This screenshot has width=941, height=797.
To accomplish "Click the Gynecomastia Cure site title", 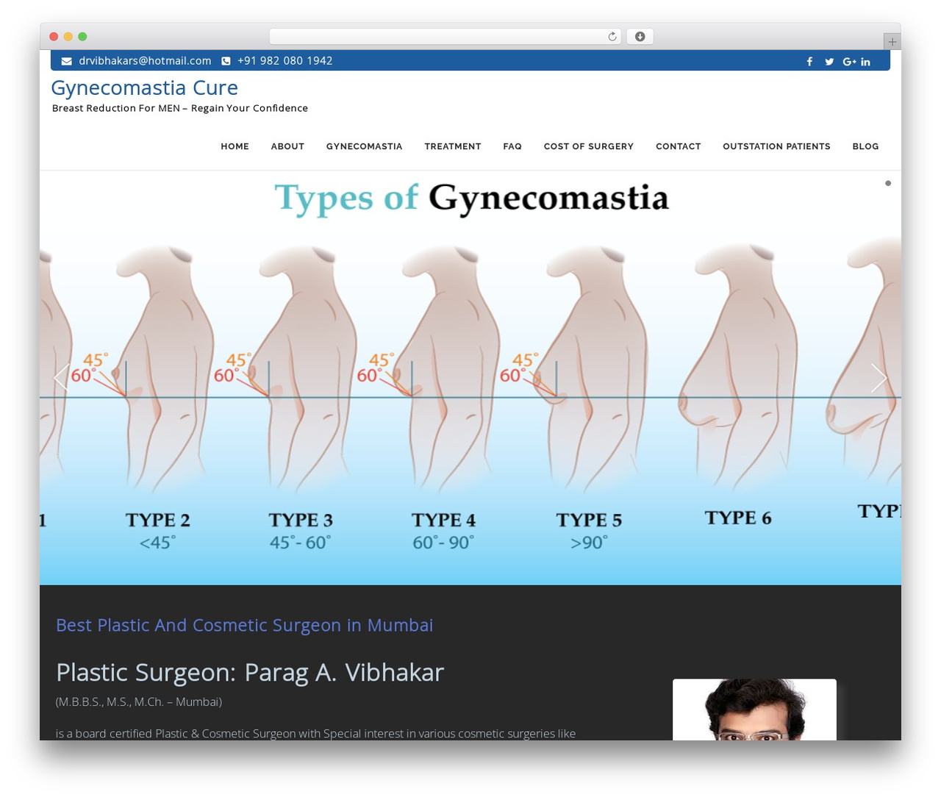I will [x=145, y=87].
